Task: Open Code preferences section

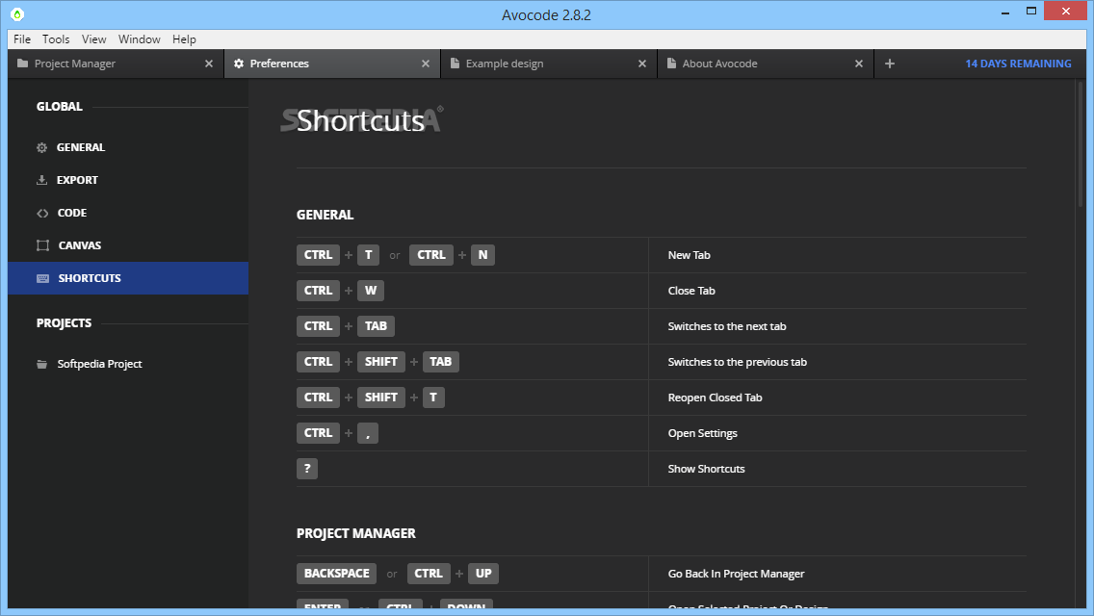Action: point(128,213)
